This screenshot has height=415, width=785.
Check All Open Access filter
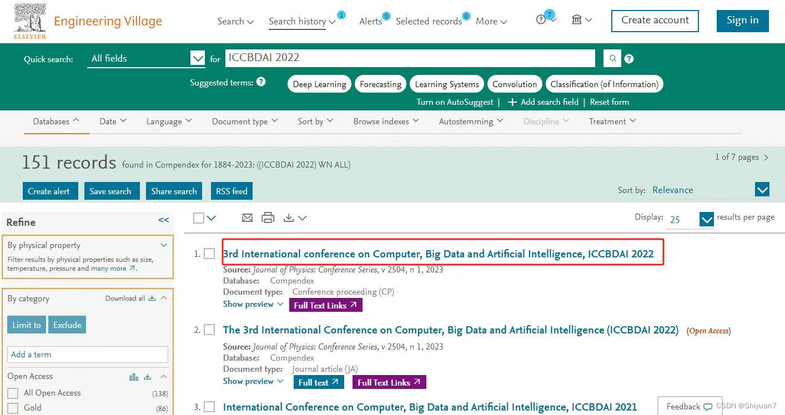[13, 393]
